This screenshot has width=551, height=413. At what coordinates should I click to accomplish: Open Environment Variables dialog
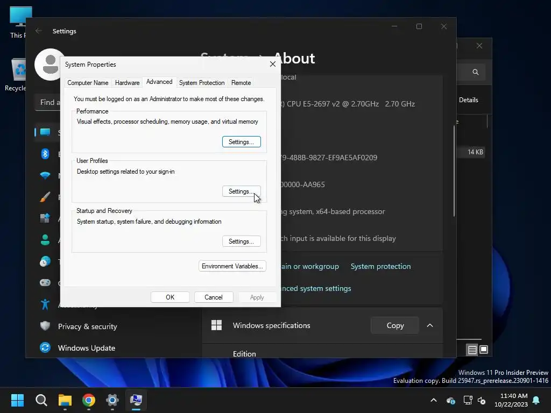point(232,266)
